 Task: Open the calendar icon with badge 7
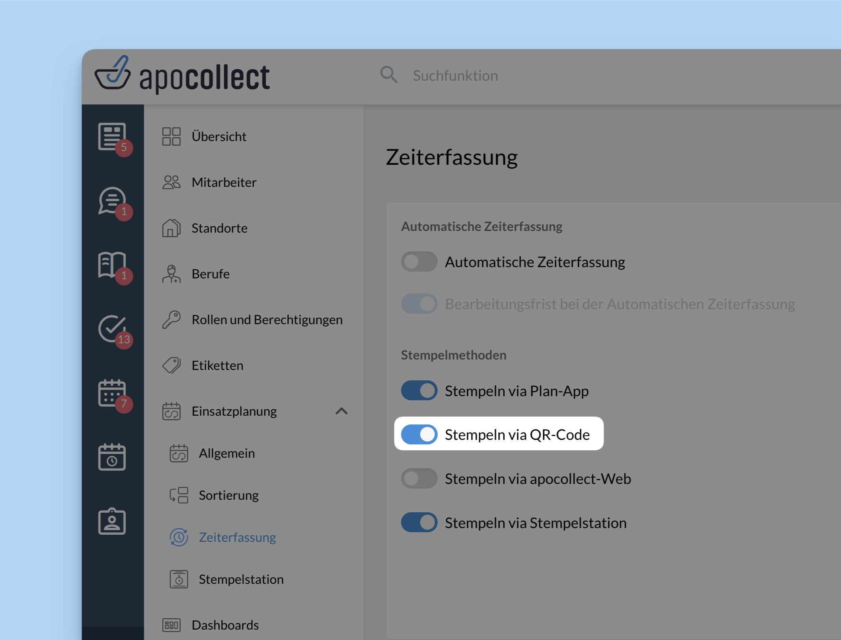point(112,393)
